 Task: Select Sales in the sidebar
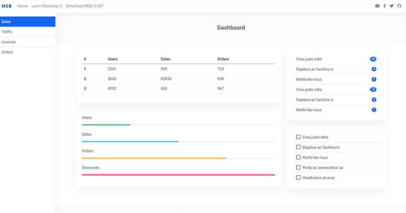pyautogui.click(x=28, y=21)
